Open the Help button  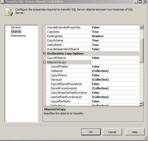(x=135, y=132)
